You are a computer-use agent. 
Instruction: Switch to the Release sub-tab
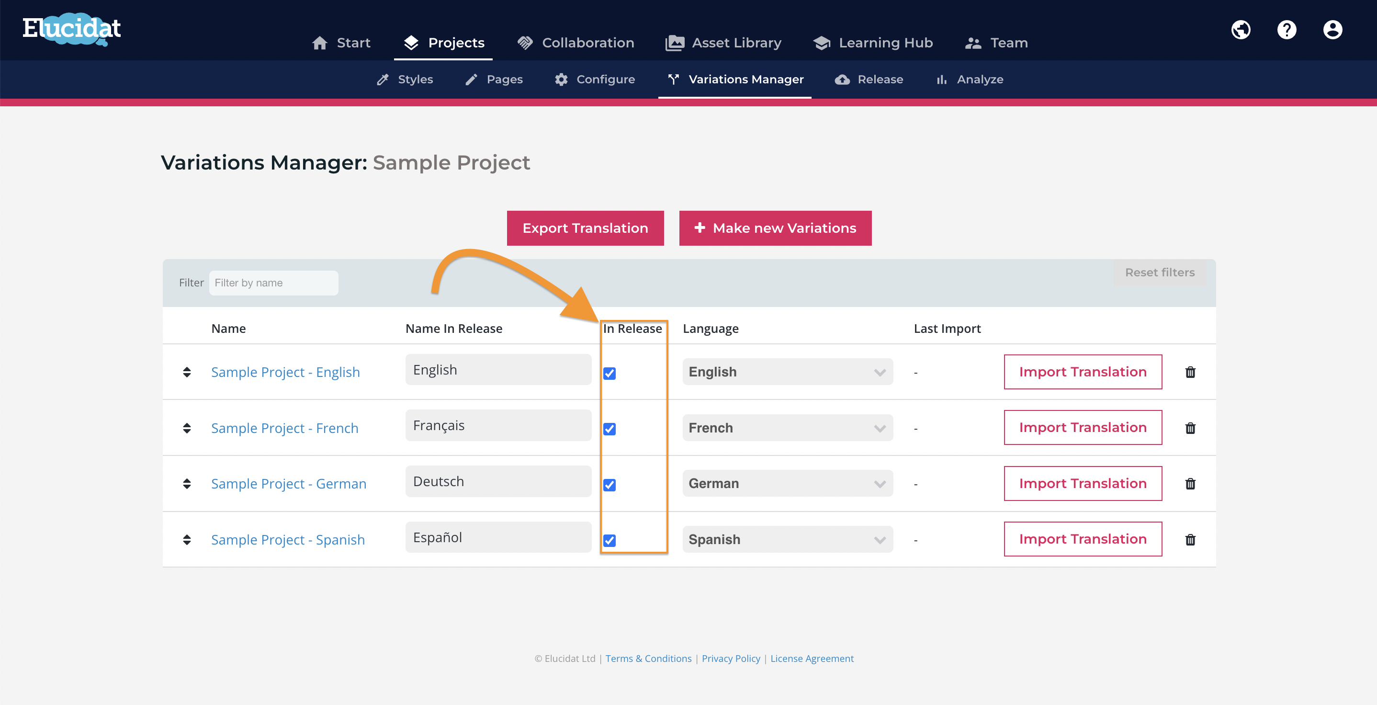tap(869, 80)
